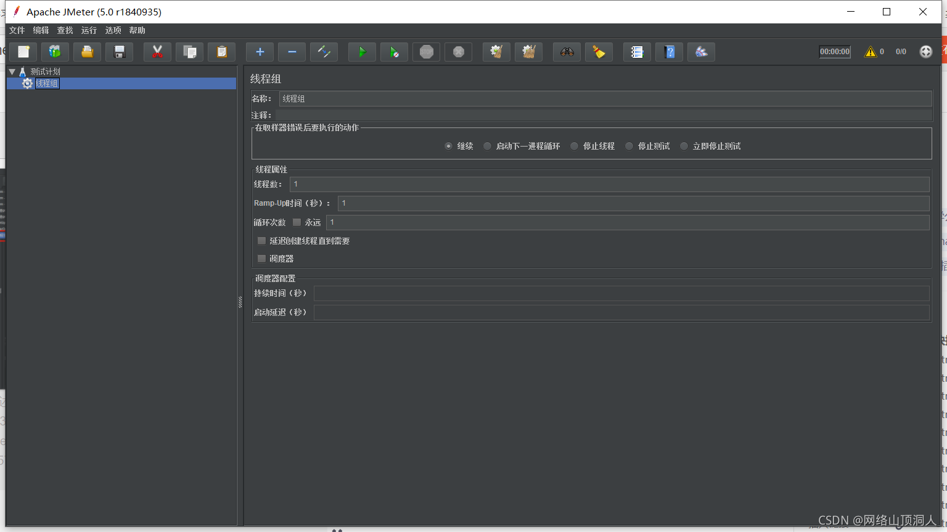The image size is (947, 532).
Task: Open the Templates icon in toolbar
Action: pos(55,52)
